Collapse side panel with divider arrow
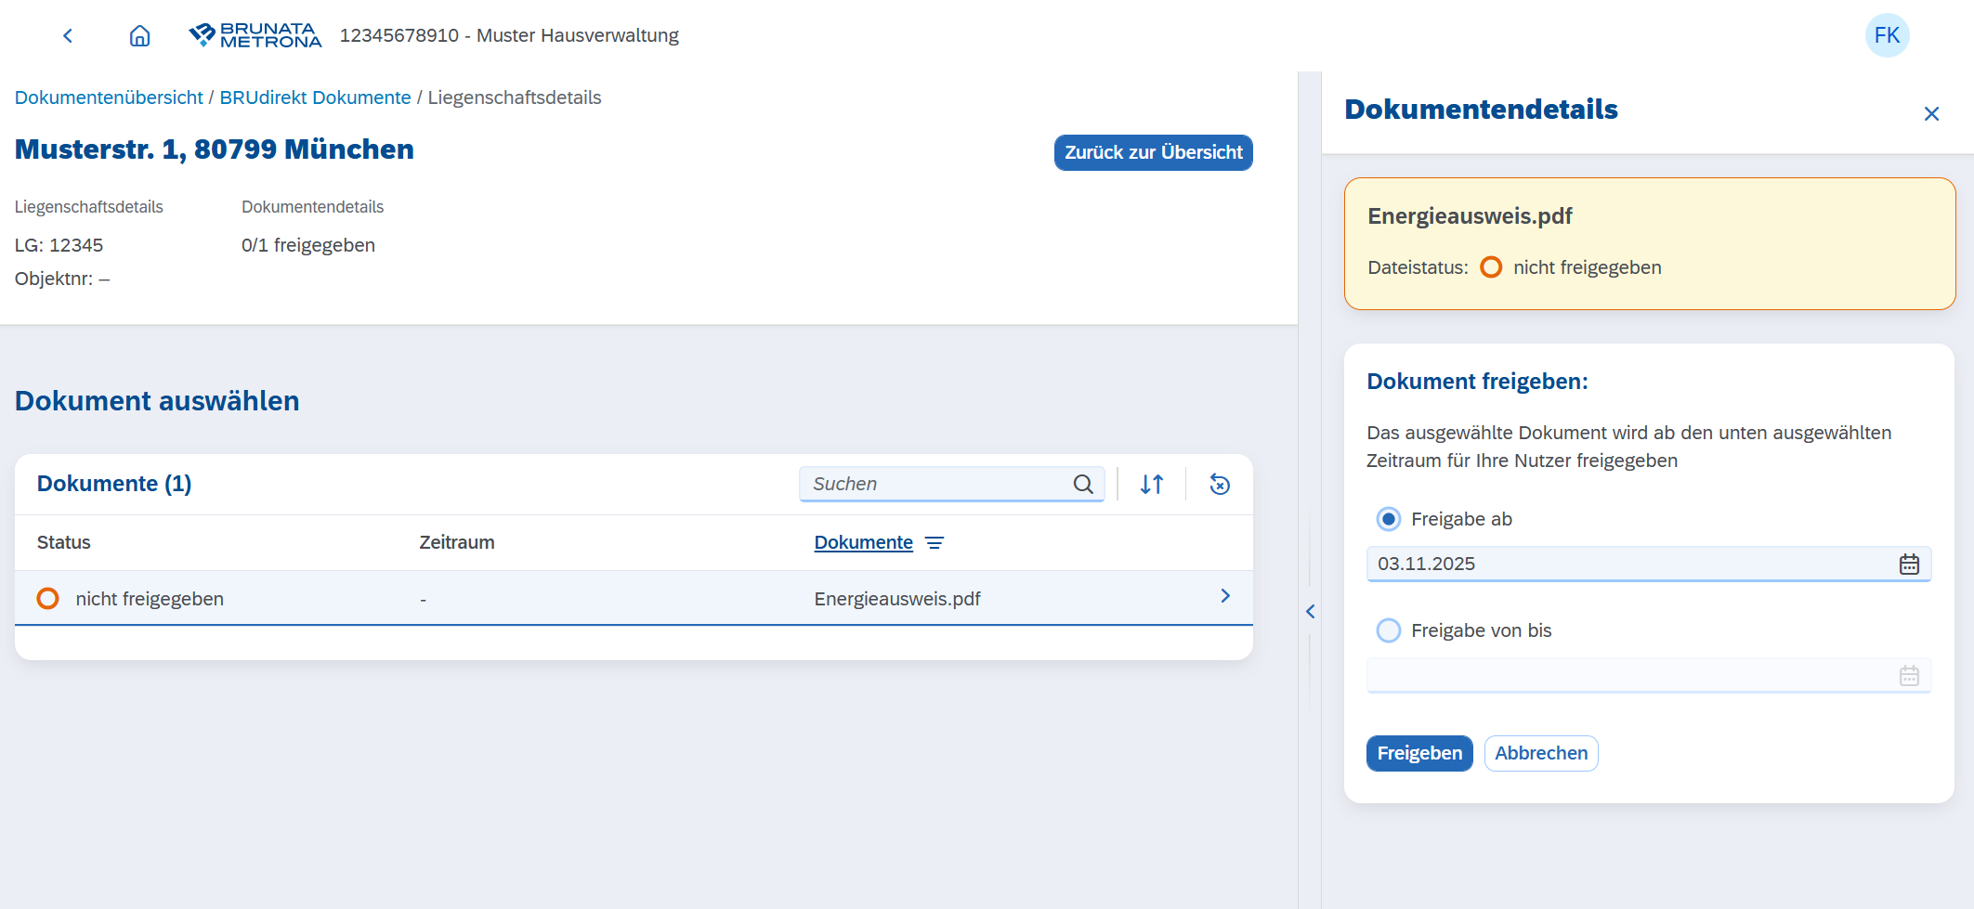 click(x=1310, y=611)
